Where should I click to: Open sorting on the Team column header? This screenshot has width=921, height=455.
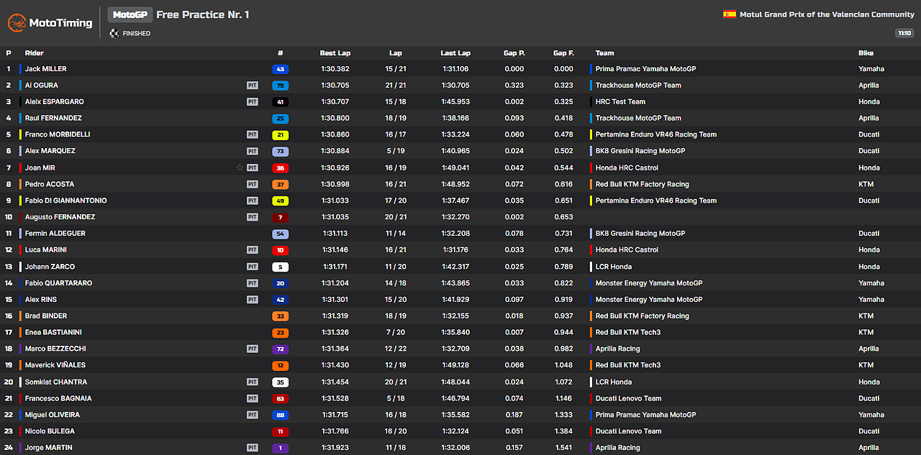coord(604,52)
